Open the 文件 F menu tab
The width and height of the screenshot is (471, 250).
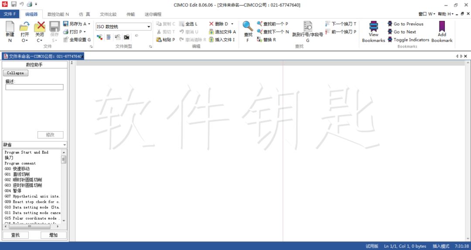point(10,14)
